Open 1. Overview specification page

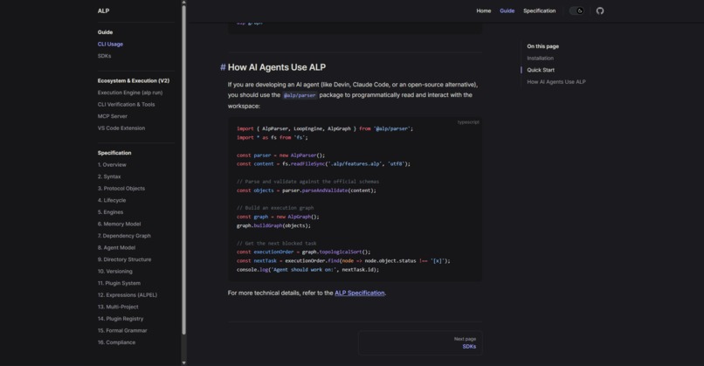112,165
